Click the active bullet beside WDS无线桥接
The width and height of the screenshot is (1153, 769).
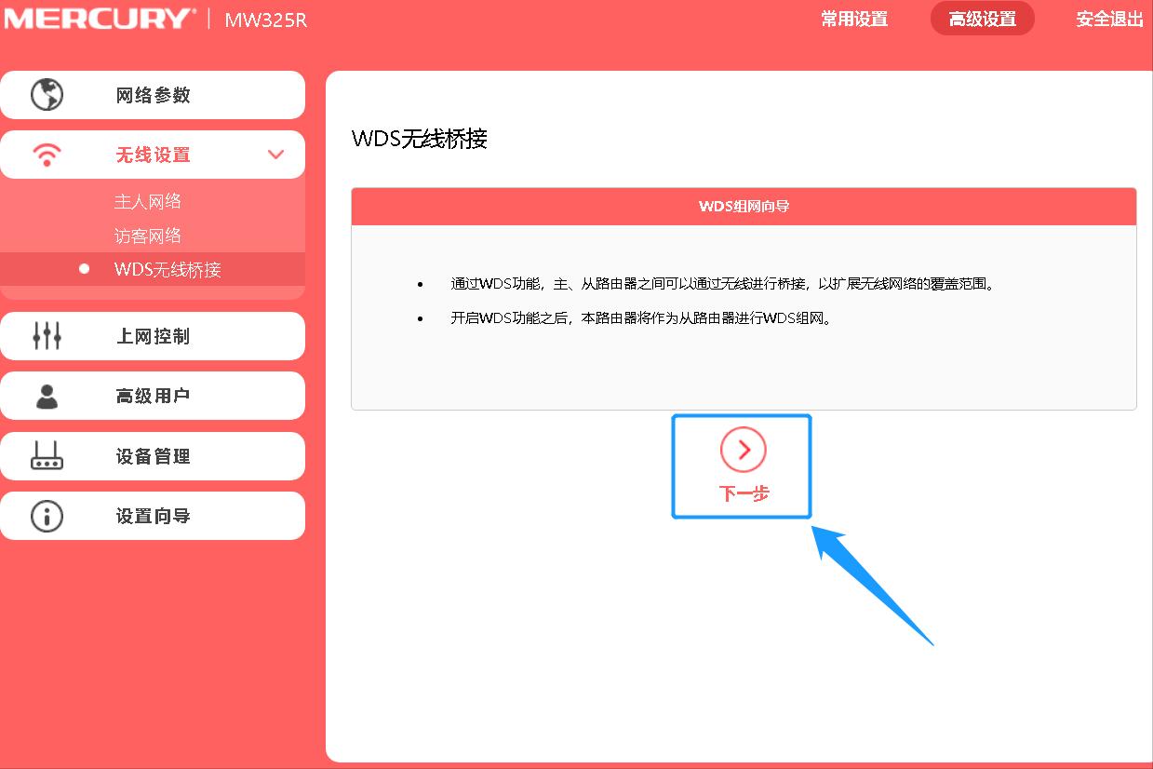click(83, 269)
